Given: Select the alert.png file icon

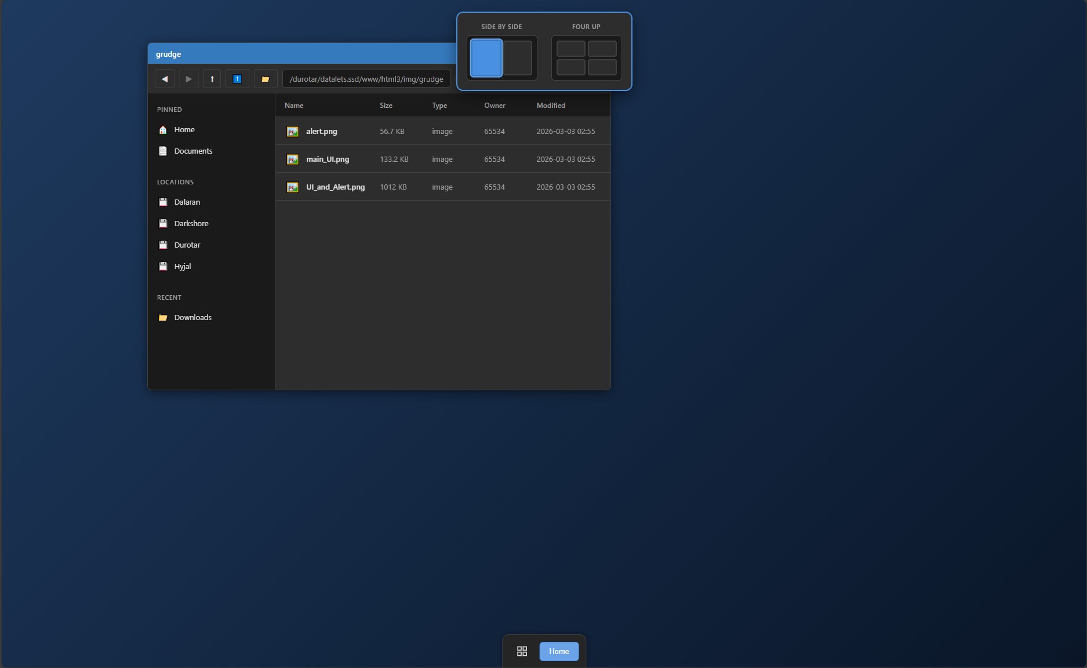Looking at the screenshot, I should tap(293, 132).
